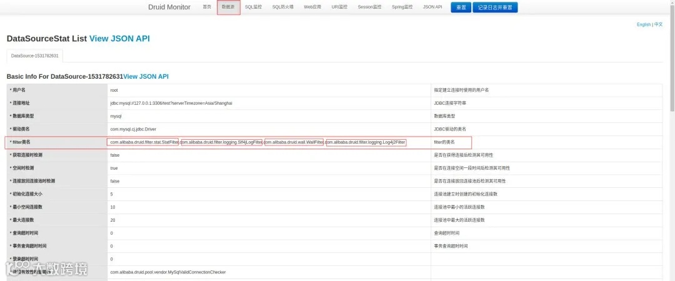
Task: Click the DataSourceStat List heading text
Action: [47, 39]
